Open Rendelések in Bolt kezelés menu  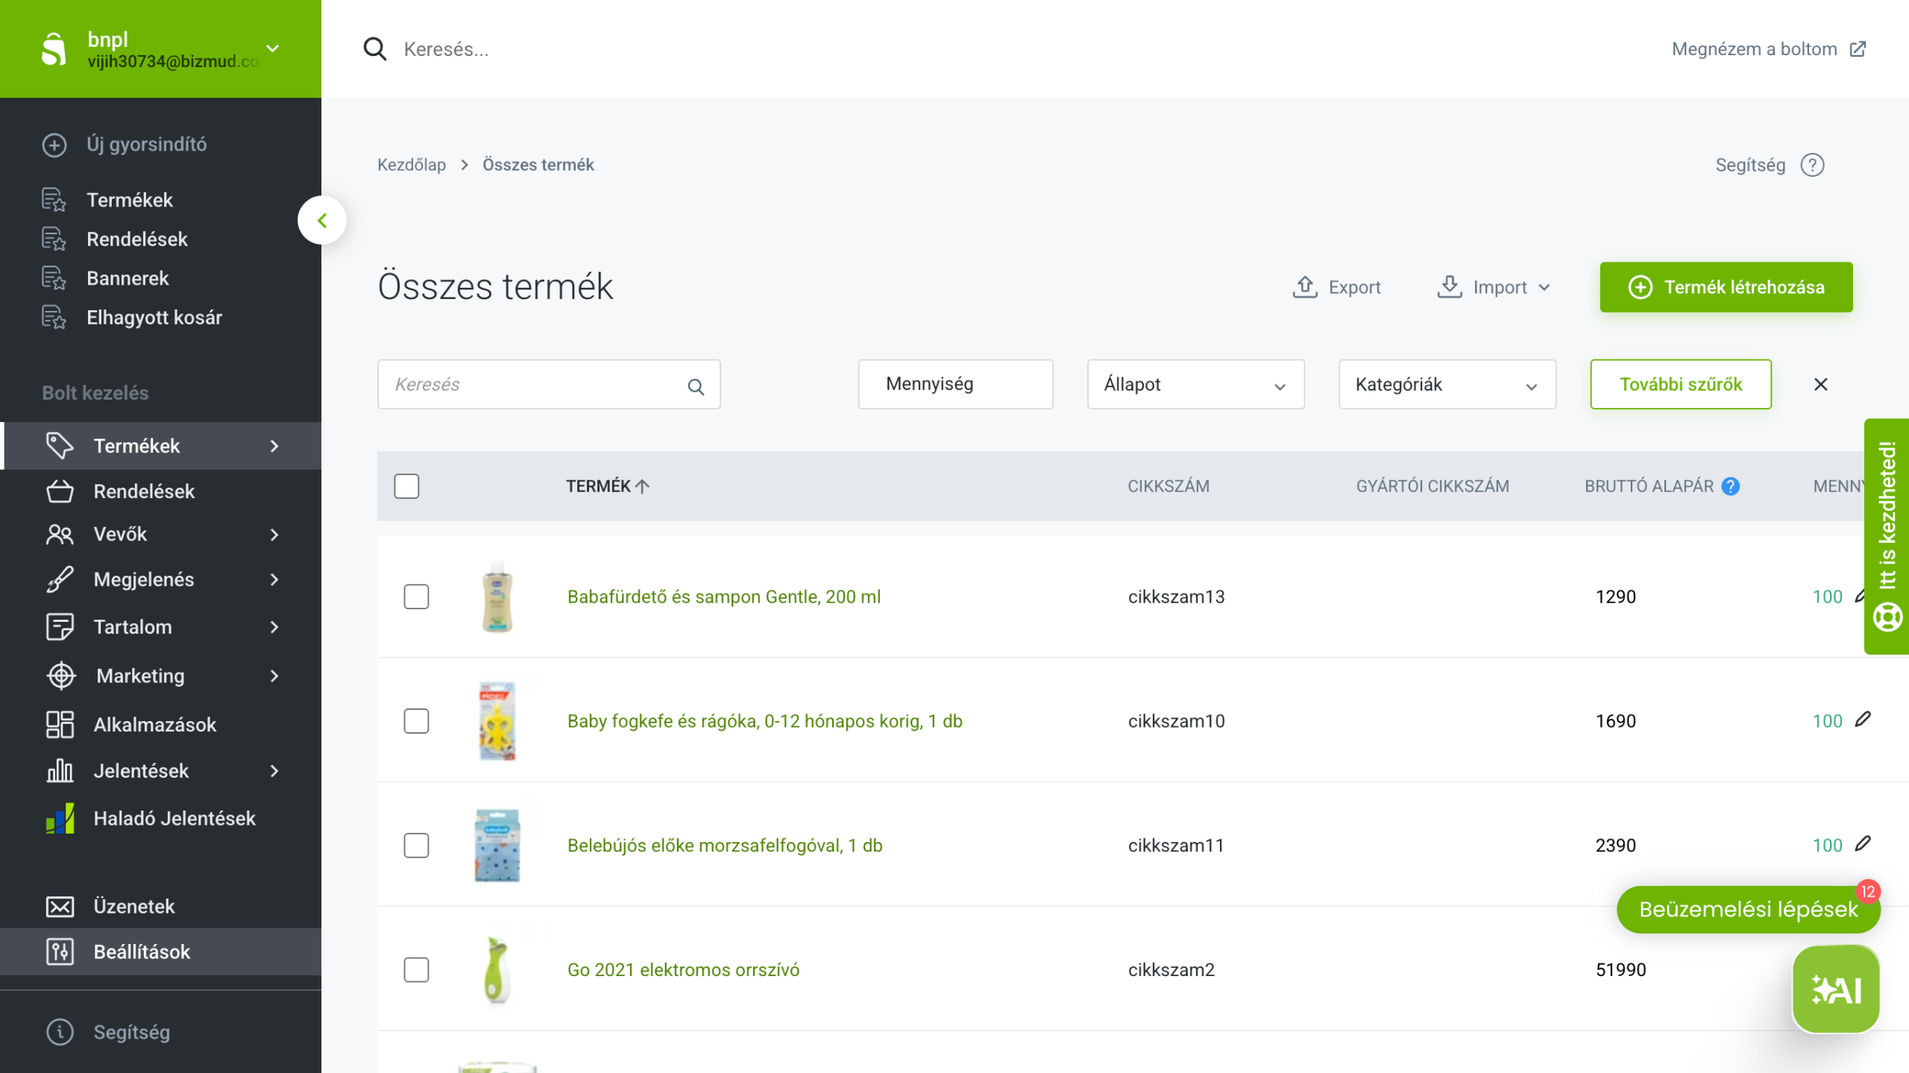point(144,491)
